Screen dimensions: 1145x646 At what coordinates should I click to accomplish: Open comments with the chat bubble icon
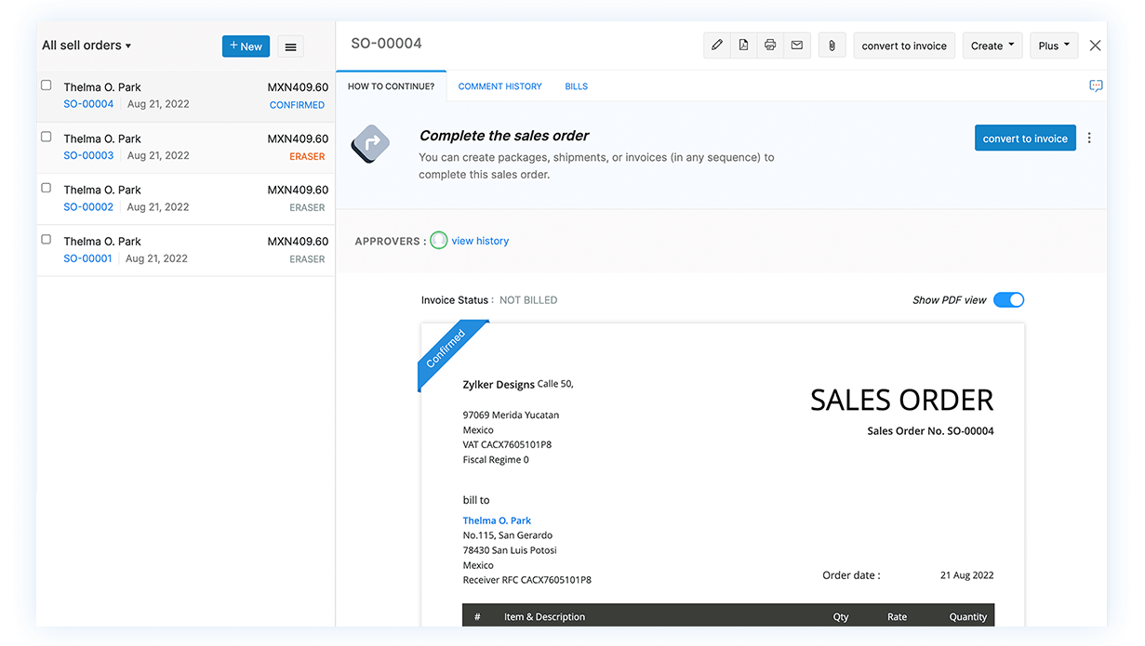click(x=1095, y=85)
